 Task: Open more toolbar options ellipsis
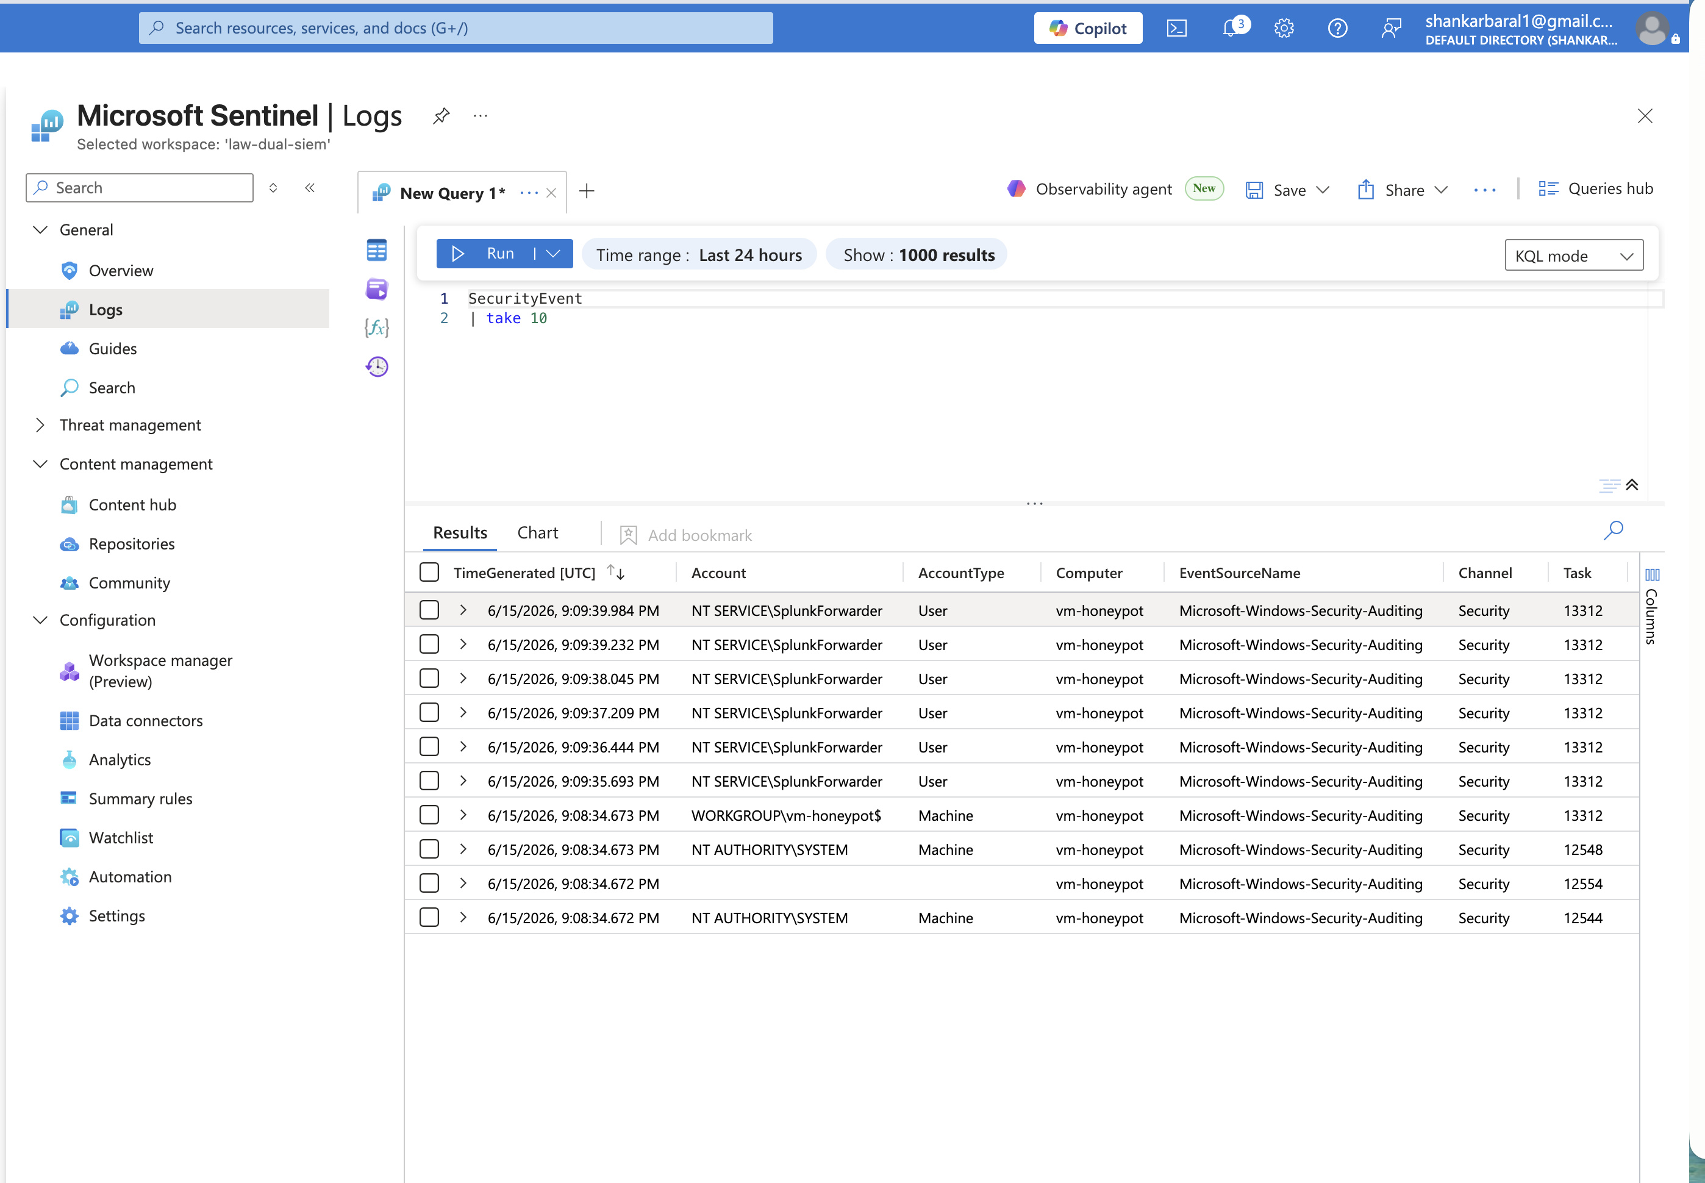pos(1484,190)
